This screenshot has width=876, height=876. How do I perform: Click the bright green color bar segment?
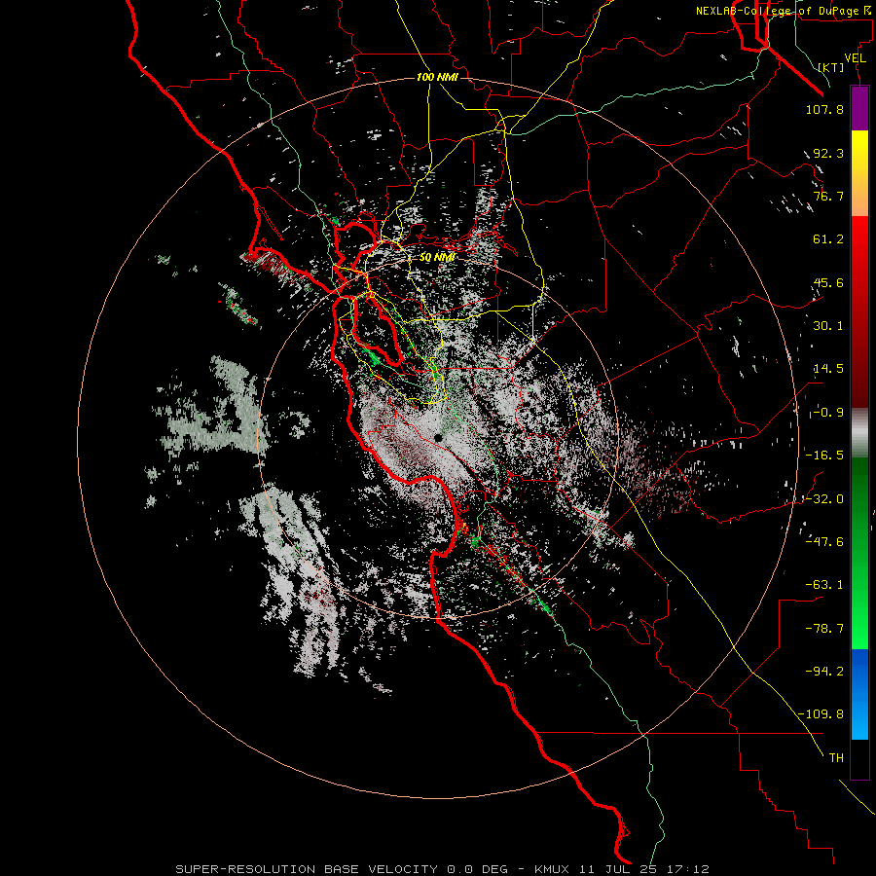pyautogui.click(x=859, y=553)
